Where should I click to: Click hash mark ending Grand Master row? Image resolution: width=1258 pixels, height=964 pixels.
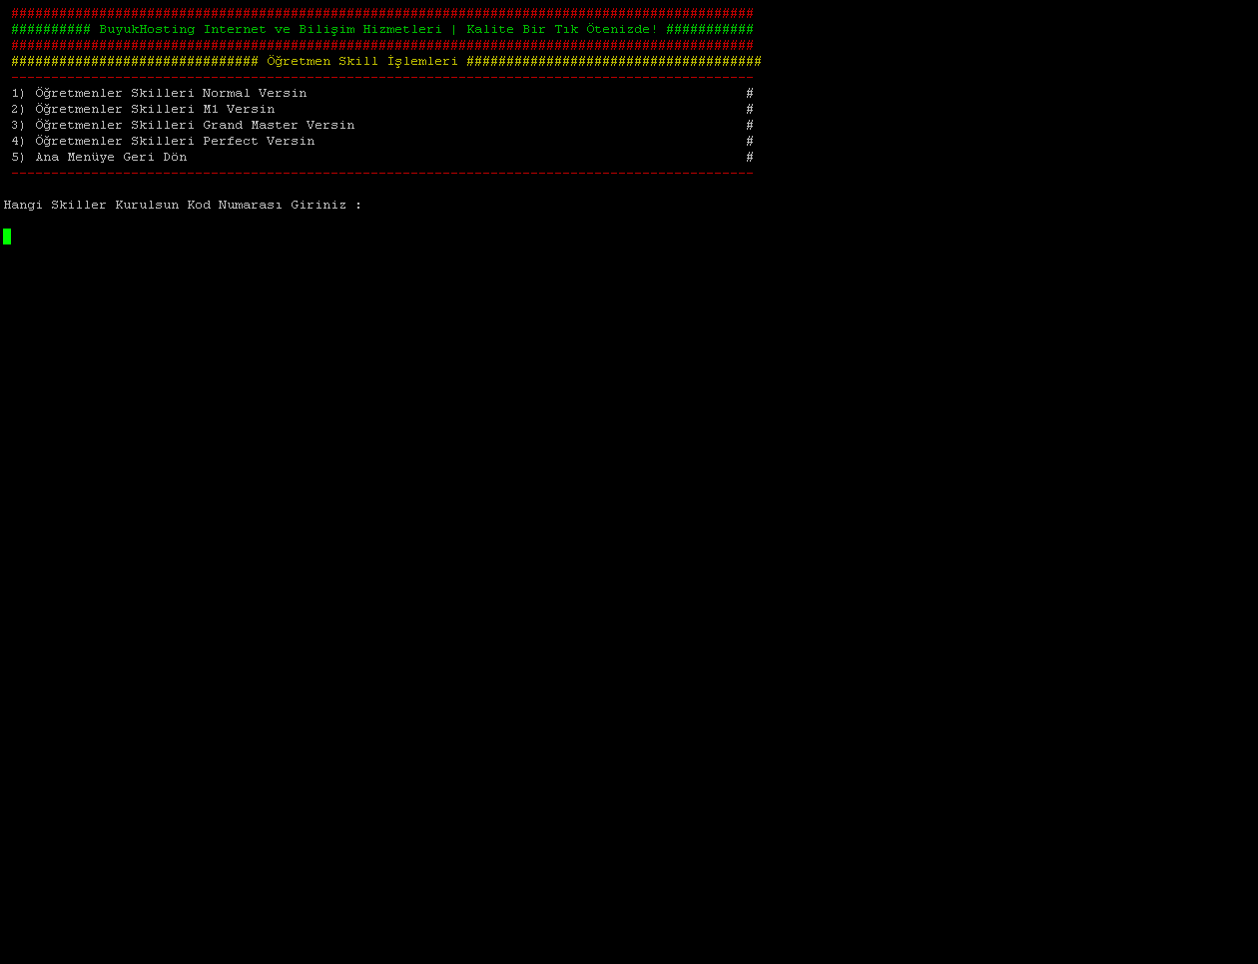[x=750, y=126]
